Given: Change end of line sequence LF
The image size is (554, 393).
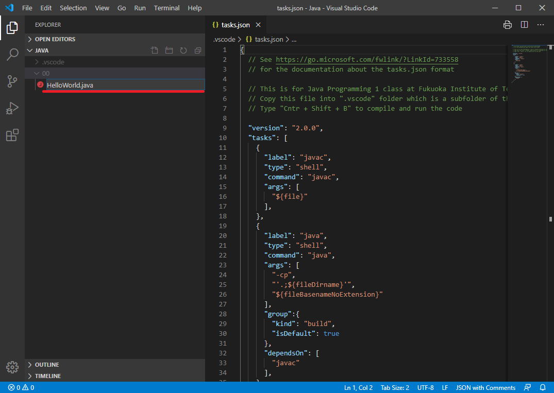Looking at the screenshot, I should [x=445, y=387].
